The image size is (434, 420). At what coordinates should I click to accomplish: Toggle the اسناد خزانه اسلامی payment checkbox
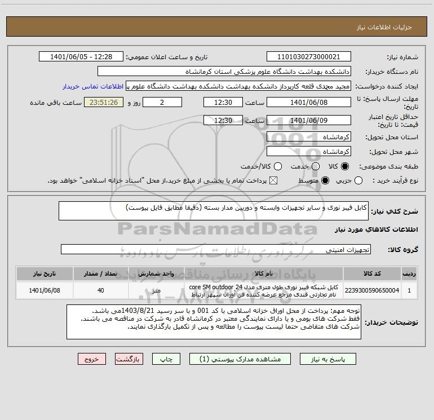pos(273,180)
